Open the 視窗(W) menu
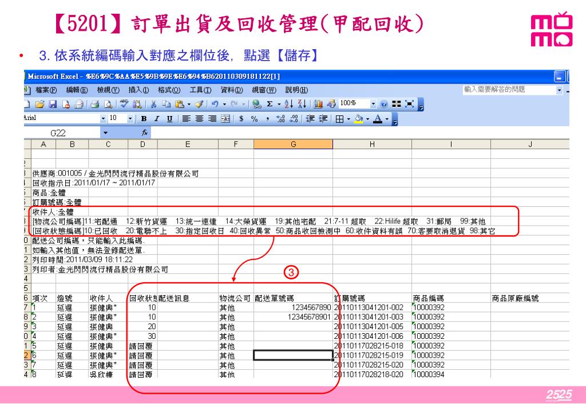Screen dimensions: 586x404 pos(264,90)
